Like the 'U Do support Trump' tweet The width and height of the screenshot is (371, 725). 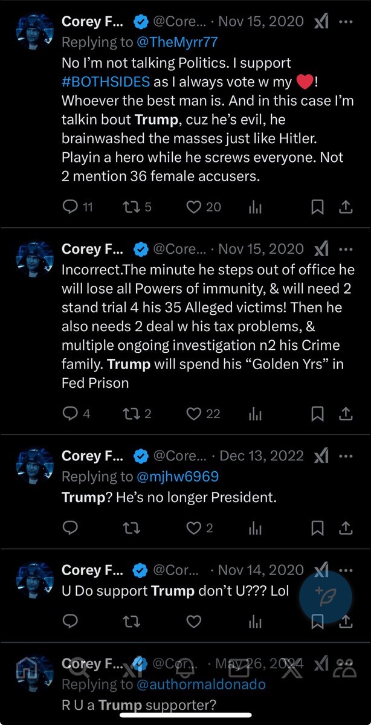193,621
